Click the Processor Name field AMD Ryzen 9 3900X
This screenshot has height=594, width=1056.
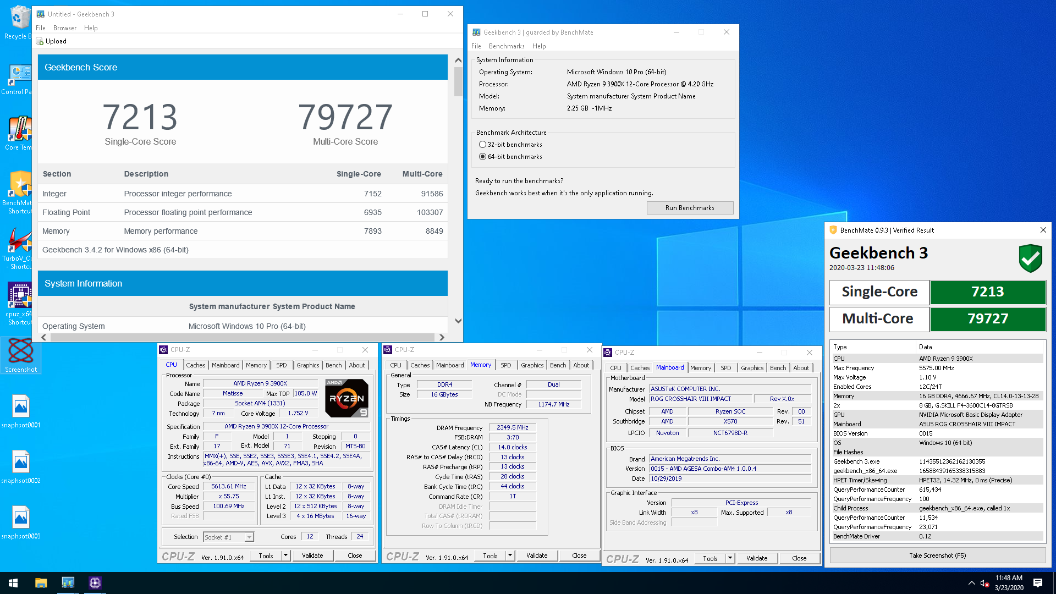point(260,383)
